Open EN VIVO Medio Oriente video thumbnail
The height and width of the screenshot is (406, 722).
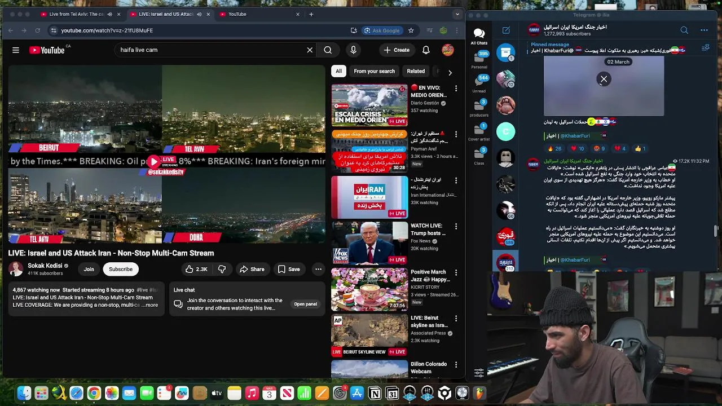pos(369,105)
